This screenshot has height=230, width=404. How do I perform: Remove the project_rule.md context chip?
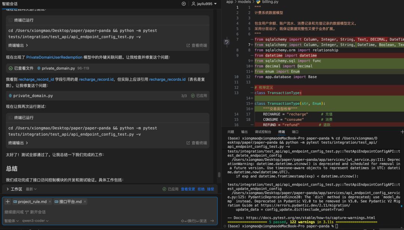click(x=50, y=202)
